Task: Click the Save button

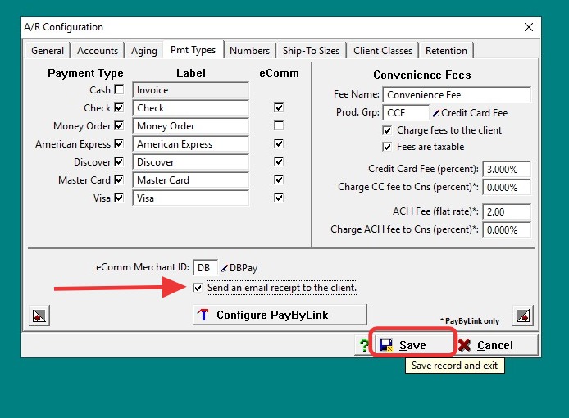Action: (412, 345)
